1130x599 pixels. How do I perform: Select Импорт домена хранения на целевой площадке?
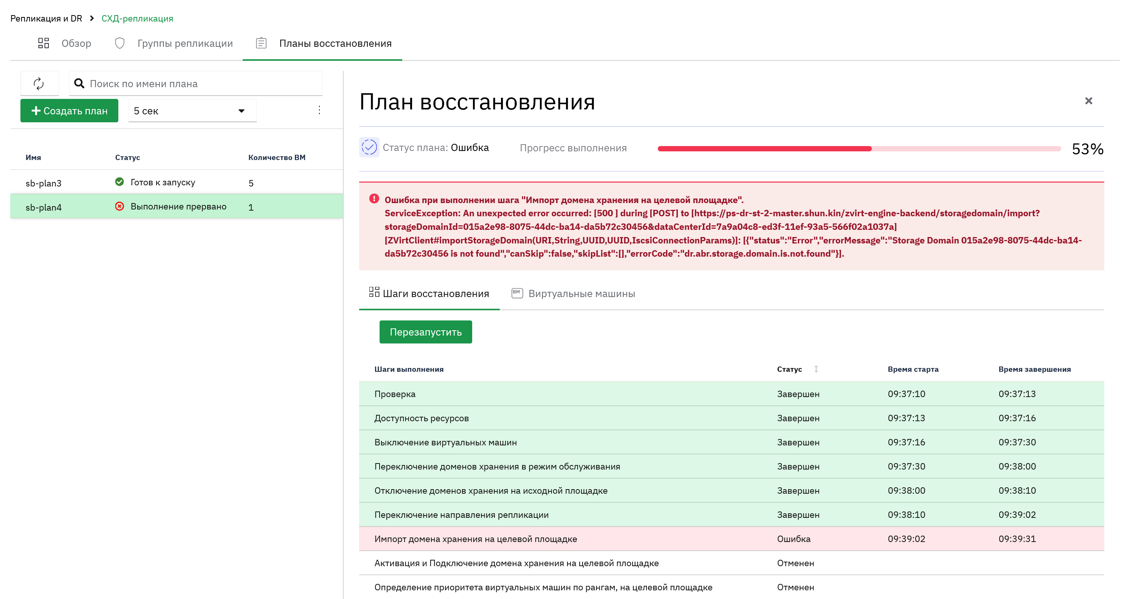731,539
